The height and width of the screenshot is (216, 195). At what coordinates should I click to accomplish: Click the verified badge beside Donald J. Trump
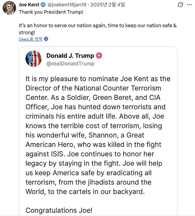pos(99,55)
